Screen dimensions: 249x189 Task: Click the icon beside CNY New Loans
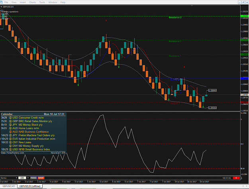[10, 142]
